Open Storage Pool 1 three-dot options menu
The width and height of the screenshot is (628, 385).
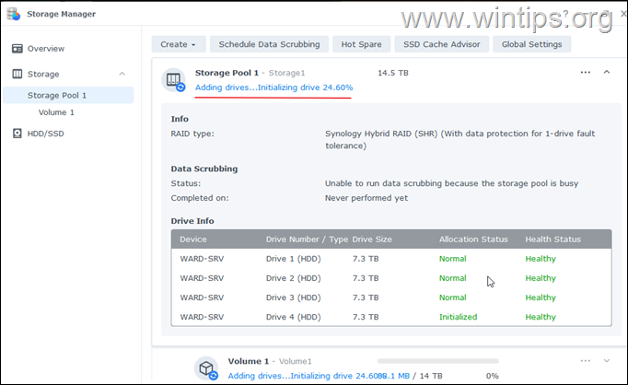585,73
